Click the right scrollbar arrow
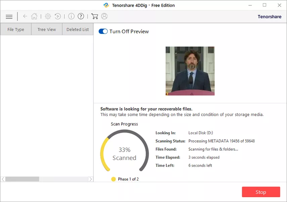Screen dimensions: 287x202 [90, 179]
